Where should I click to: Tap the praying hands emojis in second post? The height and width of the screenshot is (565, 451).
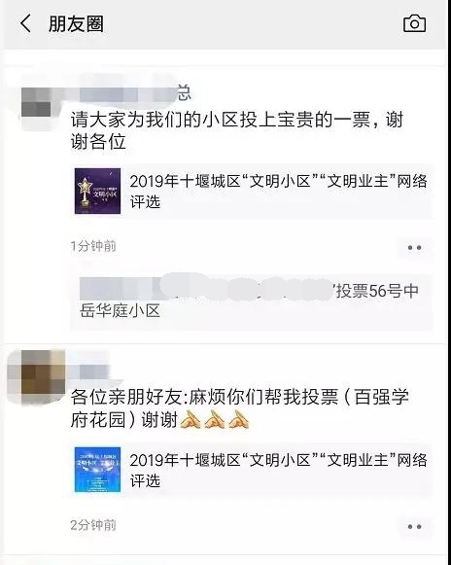tap(215, 419)
